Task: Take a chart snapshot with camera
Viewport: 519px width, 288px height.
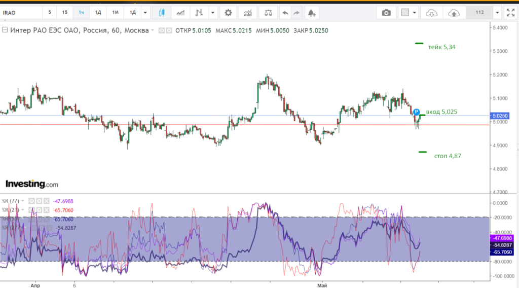Action: [x=386, y=13]
